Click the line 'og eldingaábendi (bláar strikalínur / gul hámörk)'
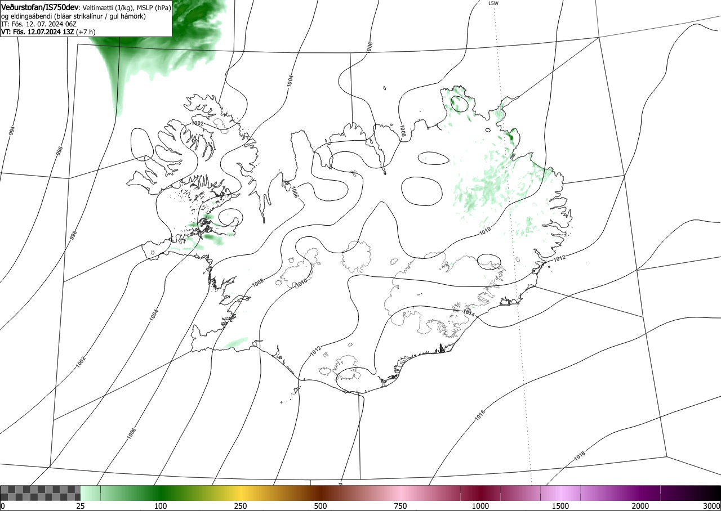The image size is (721, 511). point(73,16)
